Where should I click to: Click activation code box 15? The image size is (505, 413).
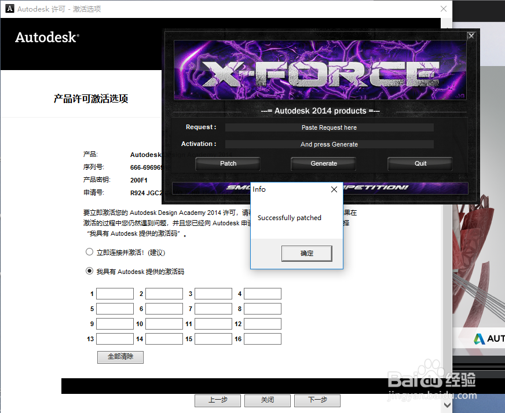coord(214,339)
